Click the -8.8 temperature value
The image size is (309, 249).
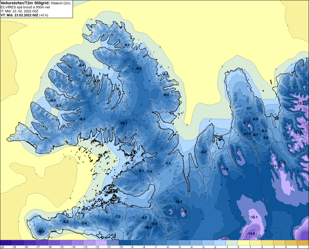(x=256, y=119)
